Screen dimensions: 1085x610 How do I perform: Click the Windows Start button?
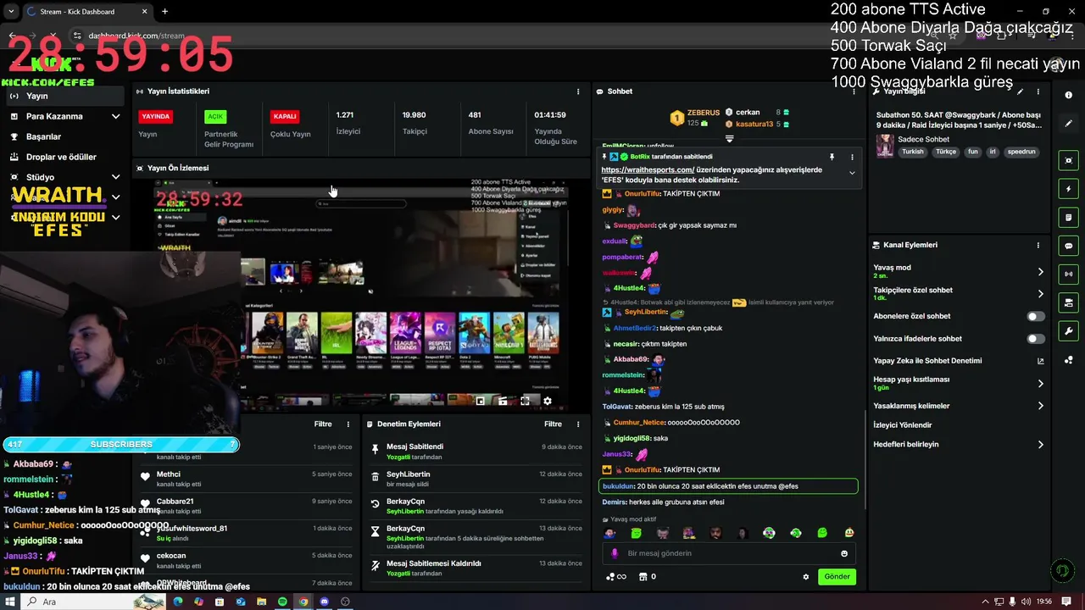pyautogui.click(x=11, y=602)
